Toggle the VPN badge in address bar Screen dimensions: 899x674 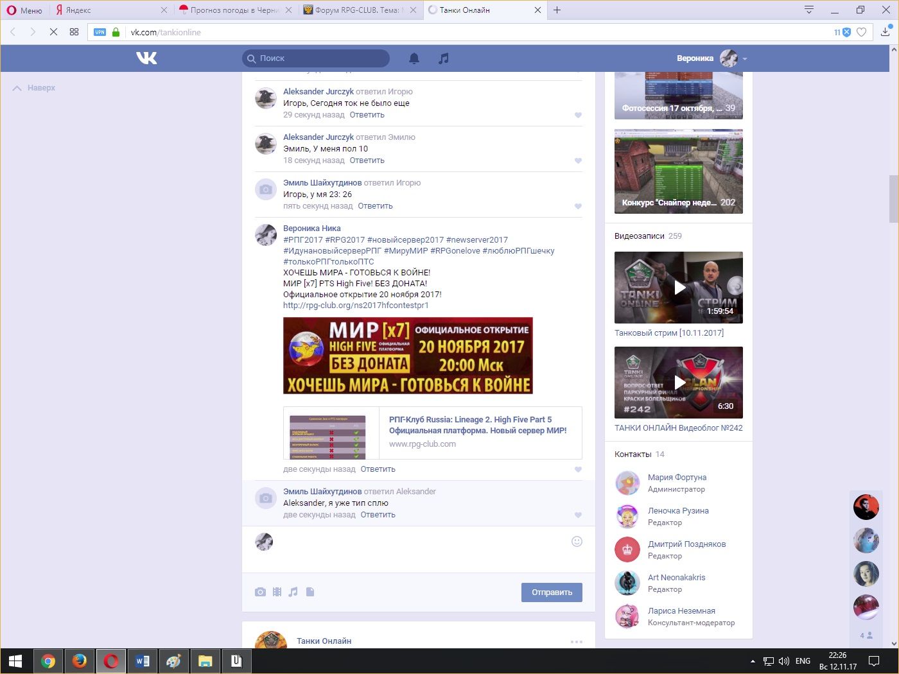100,32
